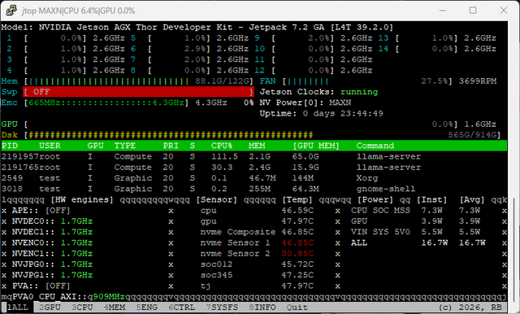Select the Xorg process row

pos(254,178)
